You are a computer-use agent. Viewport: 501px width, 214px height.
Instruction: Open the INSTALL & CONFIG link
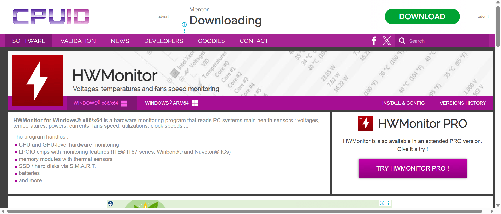tap(403, 103)
